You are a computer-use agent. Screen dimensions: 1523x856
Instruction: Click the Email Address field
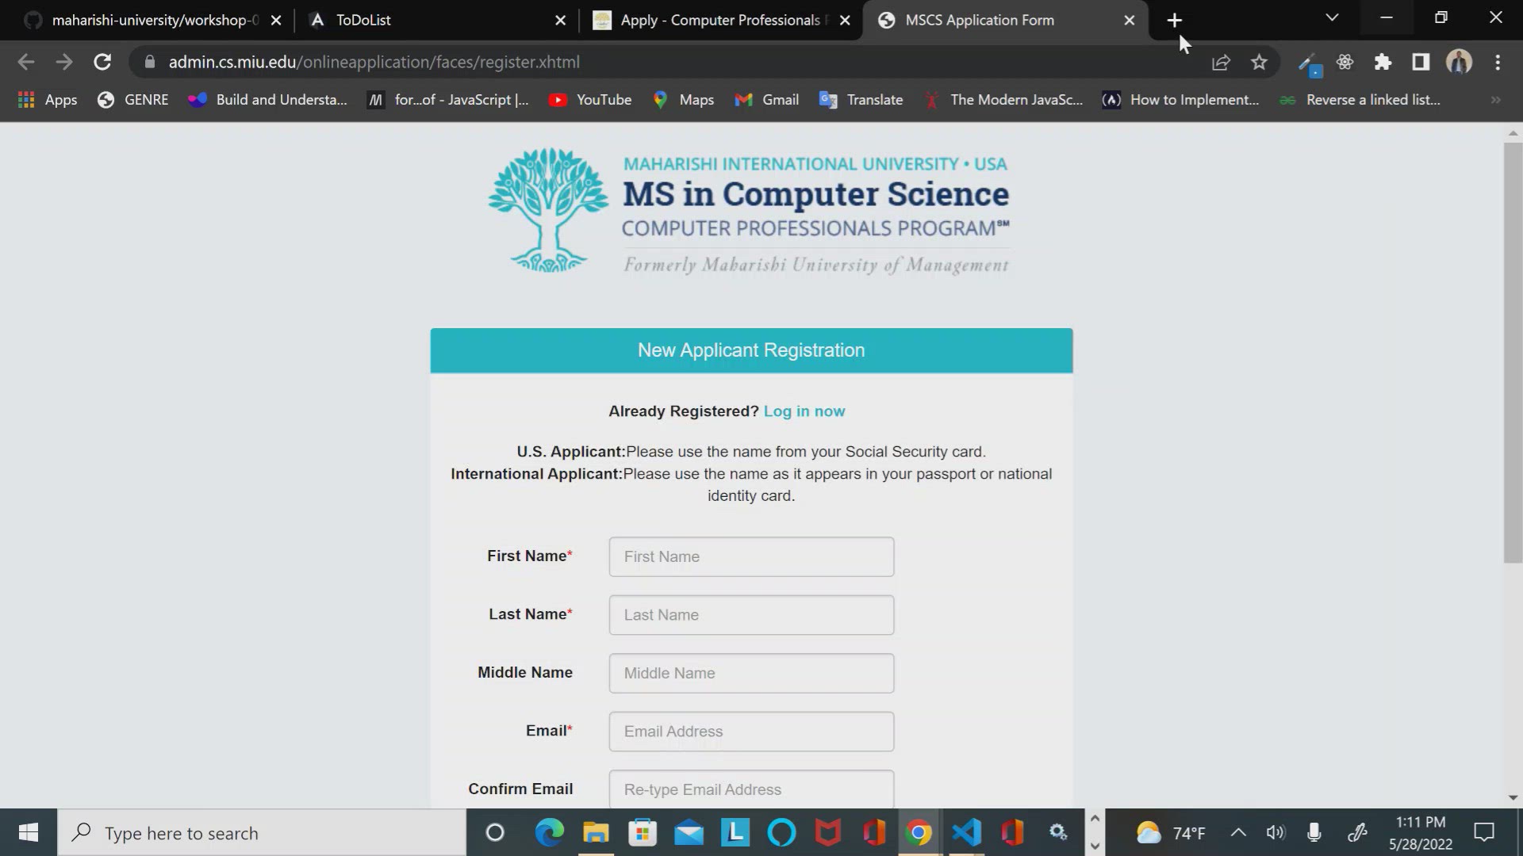(751, 732)
